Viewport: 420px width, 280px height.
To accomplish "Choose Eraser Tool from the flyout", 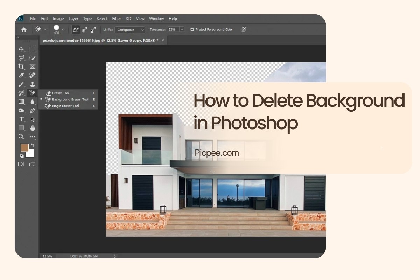I will 61,93.
